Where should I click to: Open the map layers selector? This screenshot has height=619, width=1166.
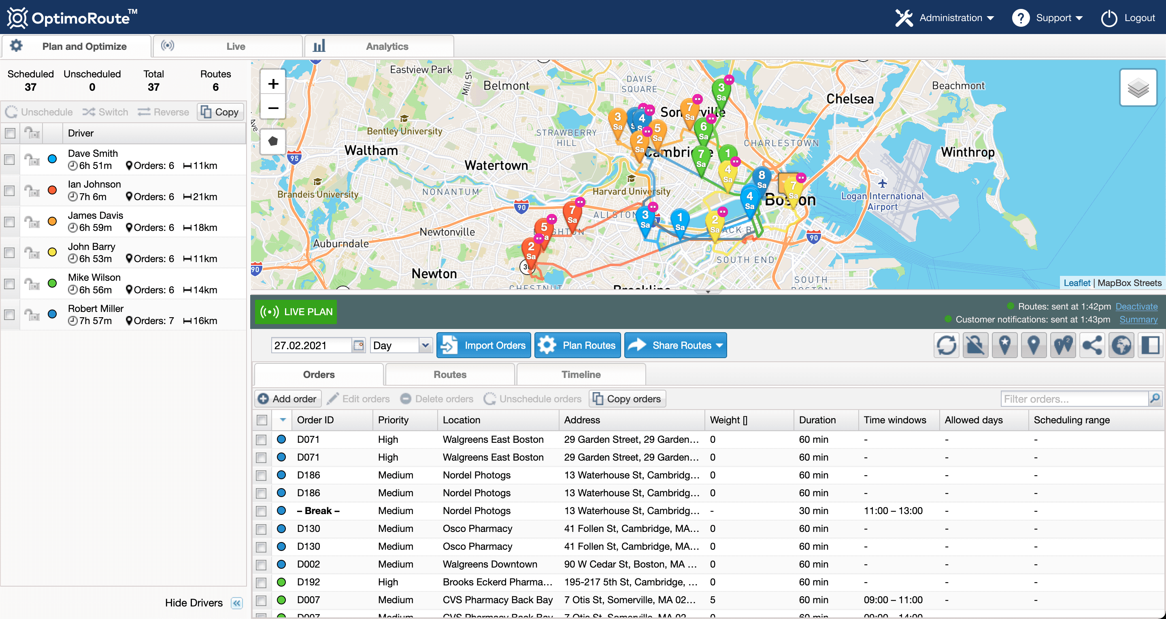tap(1138, 88)
